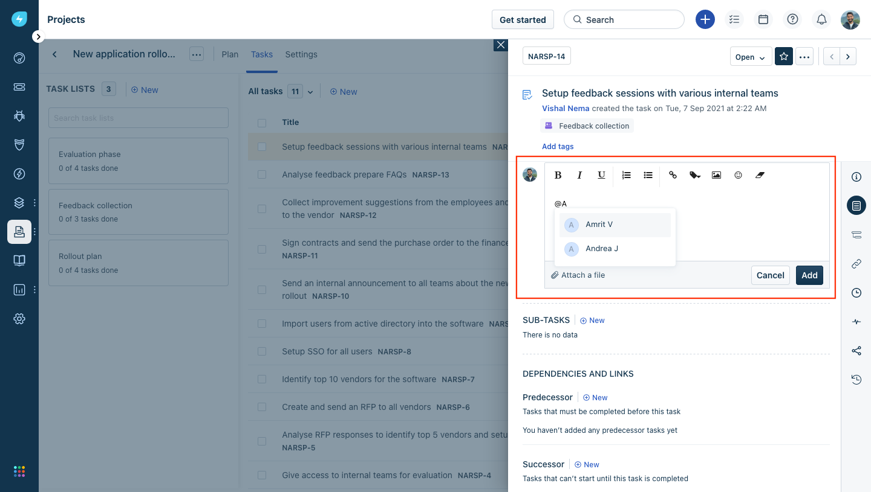871x492 pixels.
Task: Toggle Bold formatting in comment editor
Action: [x=558, y=175]
